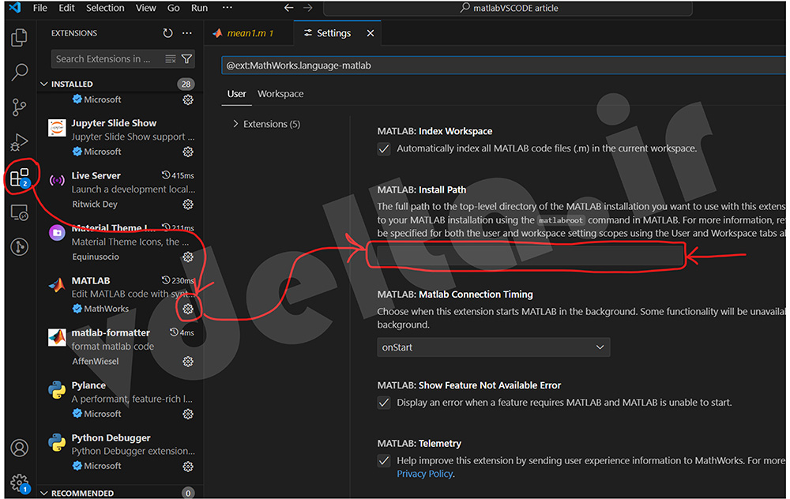The image size is (790, 499).
Task: Open the Go menu
Action: point(173,8)
